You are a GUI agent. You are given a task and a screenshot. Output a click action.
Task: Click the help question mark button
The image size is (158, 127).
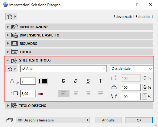tap(137, 5)
